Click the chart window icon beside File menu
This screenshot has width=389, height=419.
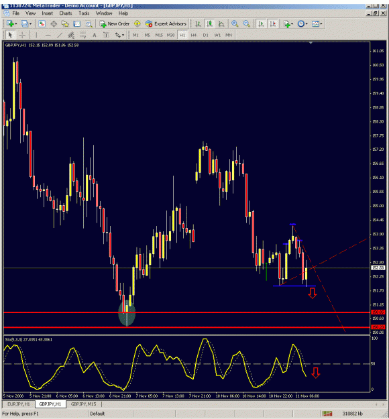[x=6, y=13]
